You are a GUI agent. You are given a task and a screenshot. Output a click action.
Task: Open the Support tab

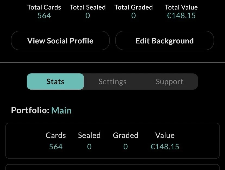pos(169,81)
